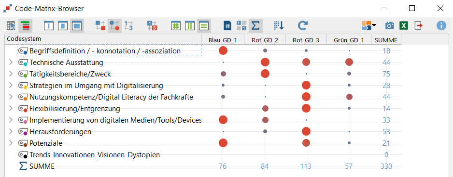Viewport: 453px width, 177px height.
Task: Display nodes as numeric values
Action: 128,26
